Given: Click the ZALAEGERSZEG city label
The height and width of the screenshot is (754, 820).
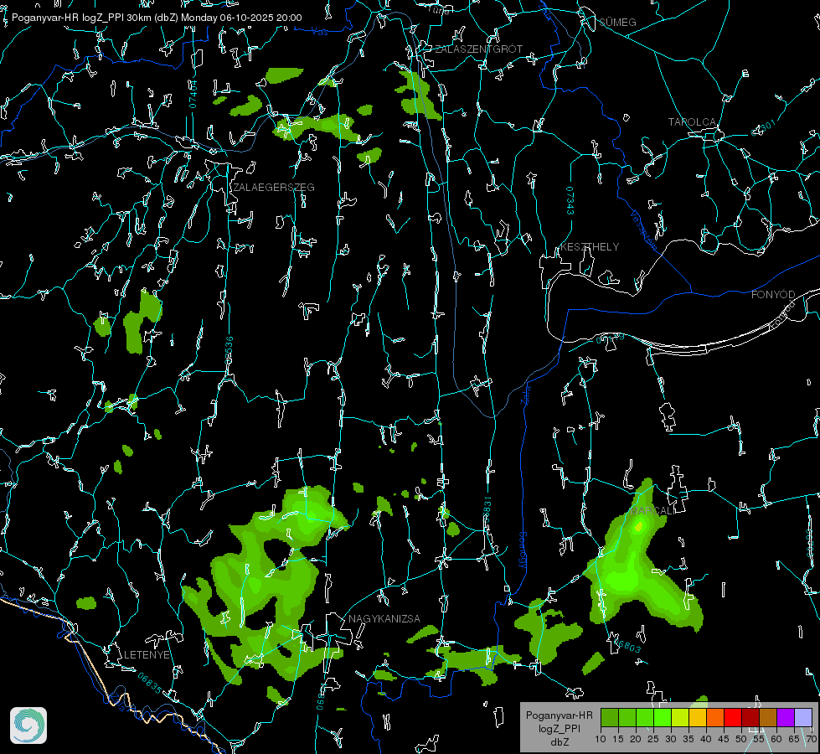Looking at the screenshot, I should [274, 188].
